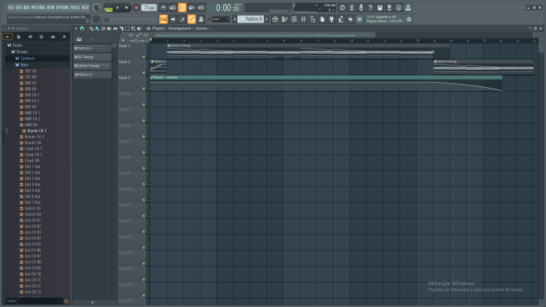Open the Plugin picker button
Image resolution: width=546 pixels, height=307 pixels.
332,19
